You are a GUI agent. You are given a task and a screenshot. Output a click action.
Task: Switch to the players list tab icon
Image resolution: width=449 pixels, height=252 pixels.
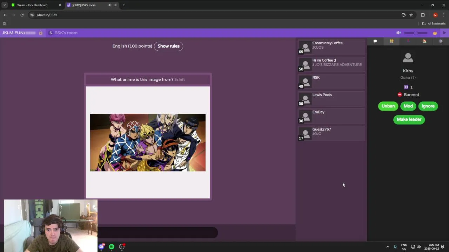[391, 41]
